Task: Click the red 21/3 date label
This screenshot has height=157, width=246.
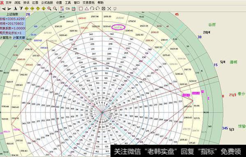Action: (x=232, y=95)
